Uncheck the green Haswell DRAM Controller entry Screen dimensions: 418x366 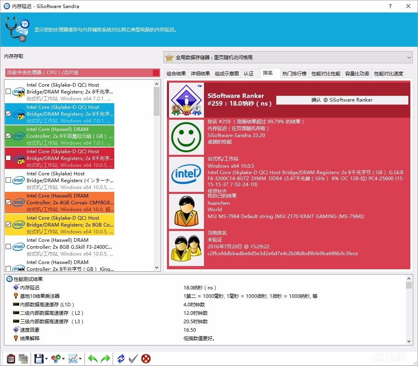tap(8, 136)
